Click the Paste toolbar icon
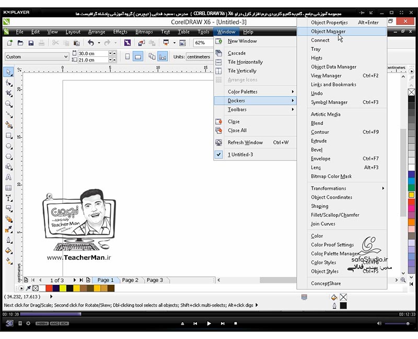Viewport: 418px width, 339px height. [x=76, y=43]
